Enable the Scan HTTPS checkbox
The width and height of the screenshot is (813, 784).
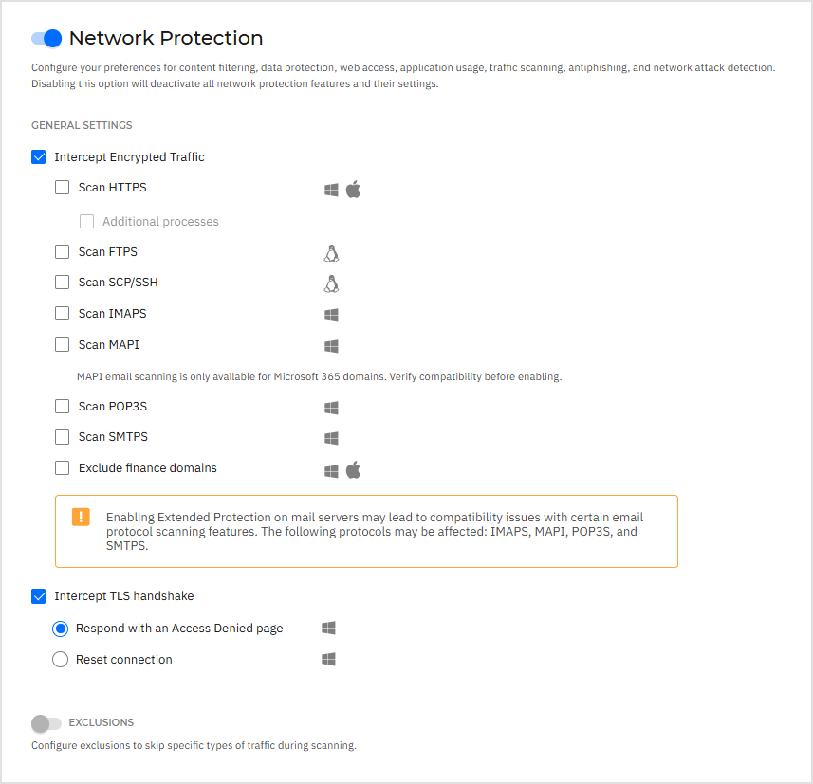(x=62, y=187)
